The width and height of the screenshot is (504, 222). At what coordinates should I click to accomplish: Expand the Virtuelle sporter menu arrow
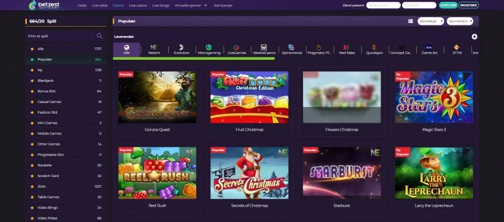(x=205, y=5)
